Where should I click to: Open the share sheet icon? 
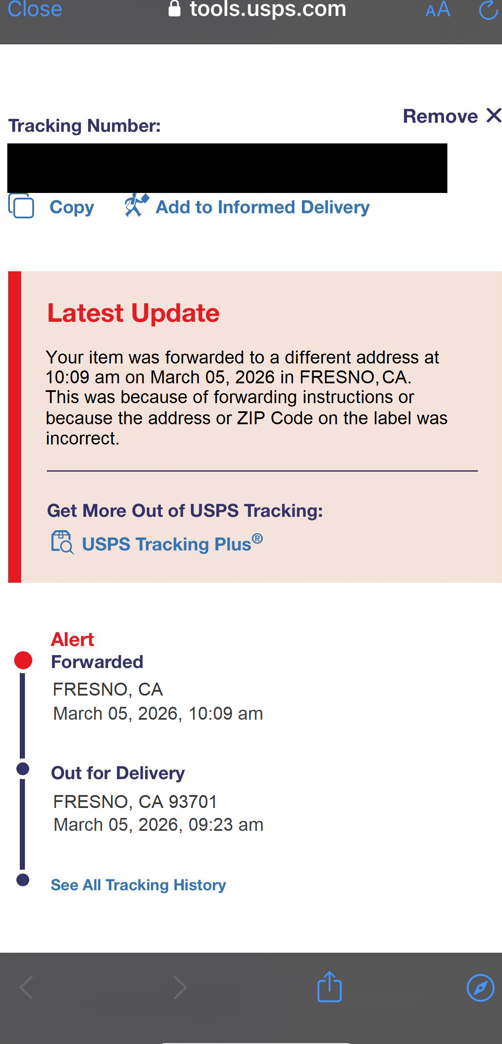pos(330,987)
